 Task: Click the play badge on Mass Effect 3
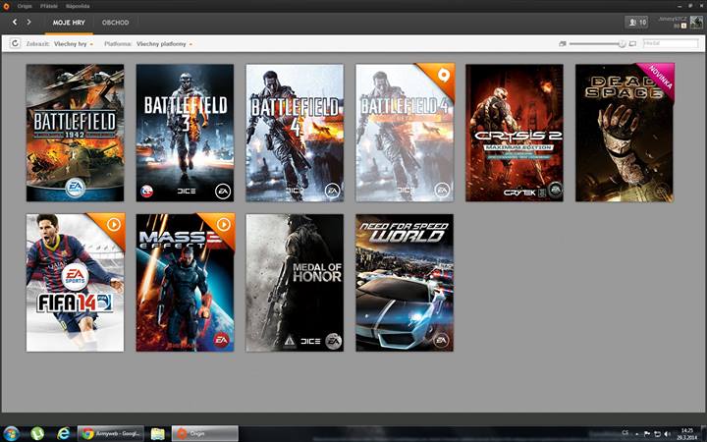pyautogui.click(x=224, y=224)
